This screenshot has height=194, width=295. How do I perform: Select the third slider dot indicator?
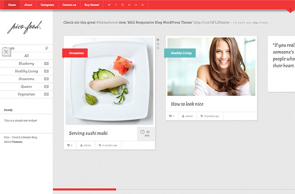click(x=158, y=48)
